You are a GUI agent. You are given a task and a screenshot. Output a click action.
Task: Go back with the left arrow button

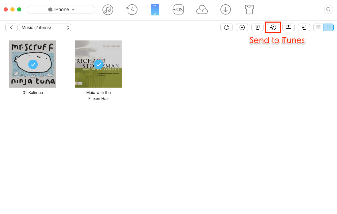coord(11,27)
